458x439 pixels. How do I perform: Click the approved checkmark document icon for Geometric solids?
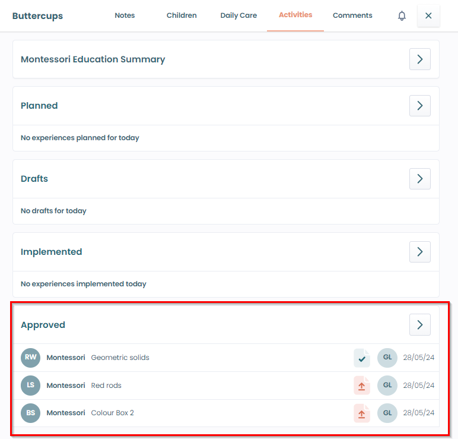coord(362,358)
